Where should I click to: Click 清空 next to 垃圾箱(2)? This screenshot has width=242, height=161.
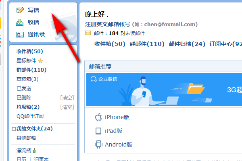click(67, 107)
